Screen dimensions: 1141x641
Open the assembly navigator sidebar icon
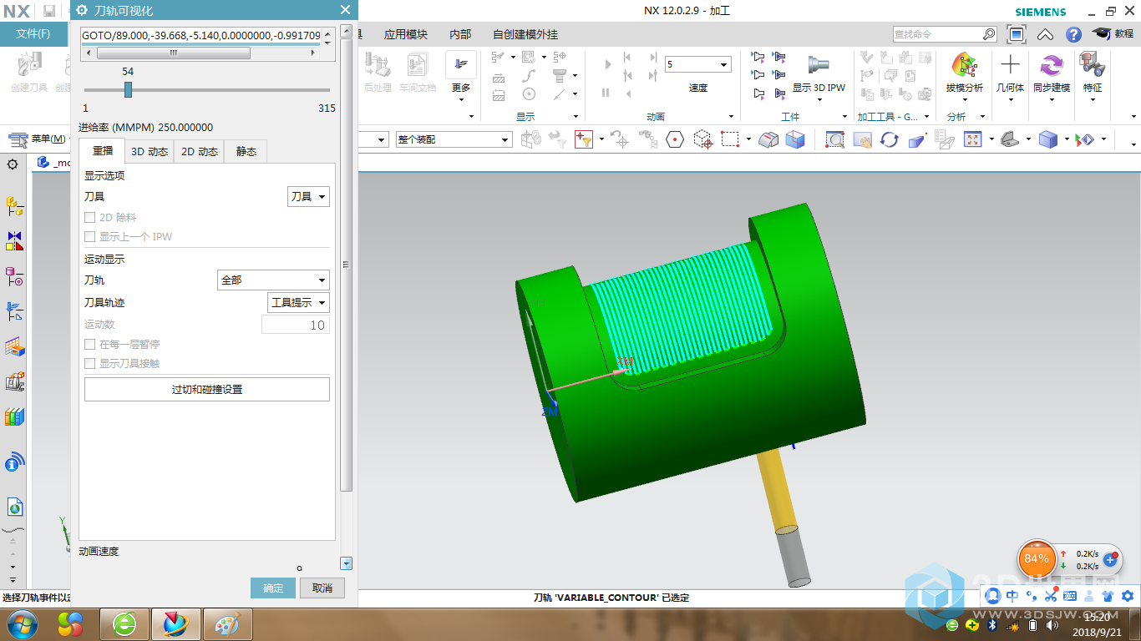coord(14,206)
